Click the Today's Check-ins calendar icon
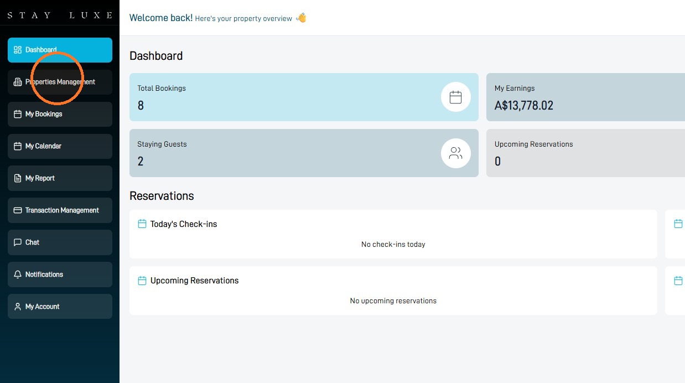685x383 pixels. point(142,224)
